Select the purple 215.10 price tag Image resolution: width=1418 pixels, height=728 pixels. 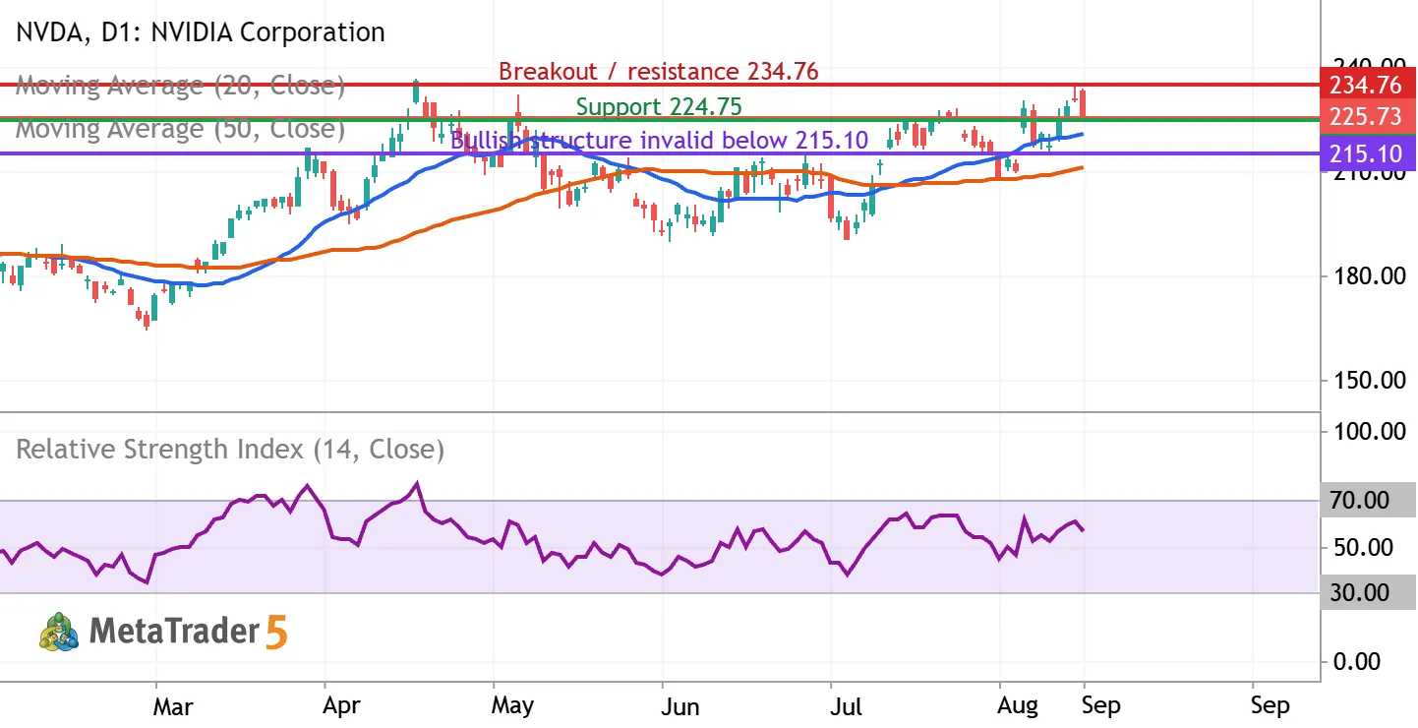coord(1368,153)
